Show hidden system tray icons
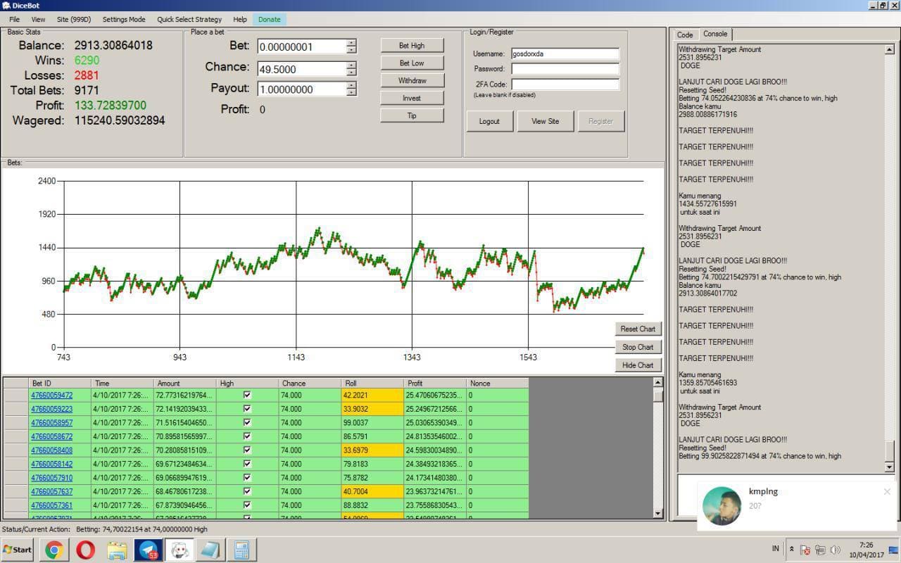Image resolution: width=901 pixels, height=563 pixels. [x=791, y=549]
